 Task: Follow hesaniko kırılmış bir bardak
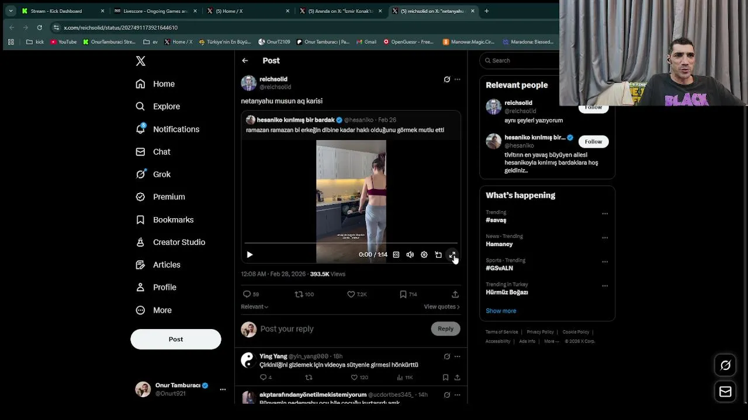click(x=593, y=142)
